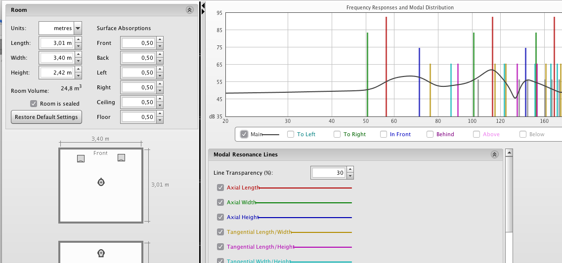The image size is (562, 263).
Task: Select listener position icon in top room view
Action: click(101, 182)
